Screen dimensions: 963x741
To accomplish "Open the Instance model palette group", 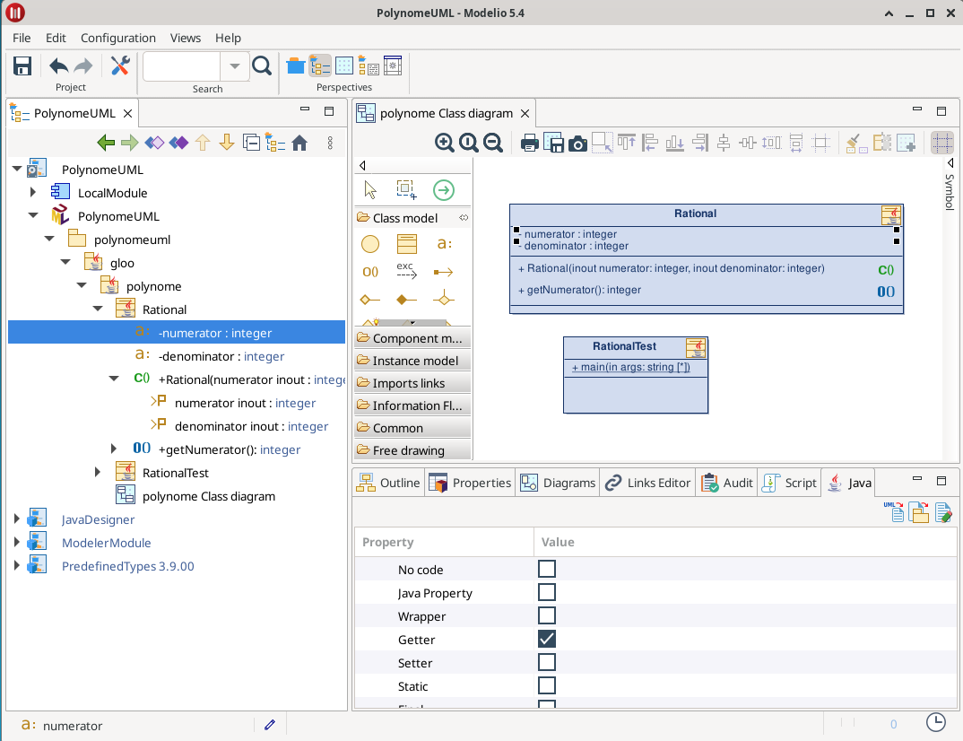I will pyautogui.click(x=412, y=361).
